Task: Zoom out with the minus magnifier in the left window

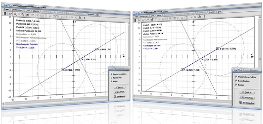Action: (x=23, y=15)
